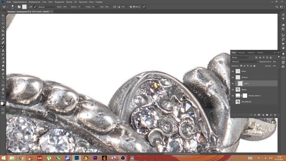Open the Фильтр menu
The height and width of the screenshot is (161, 286).
(x=69, y=2)
